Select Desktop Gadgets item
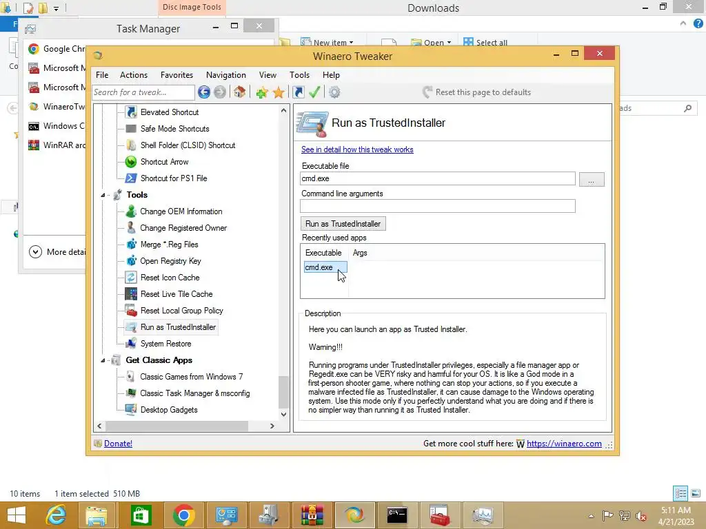 click(x=169, y=410)
